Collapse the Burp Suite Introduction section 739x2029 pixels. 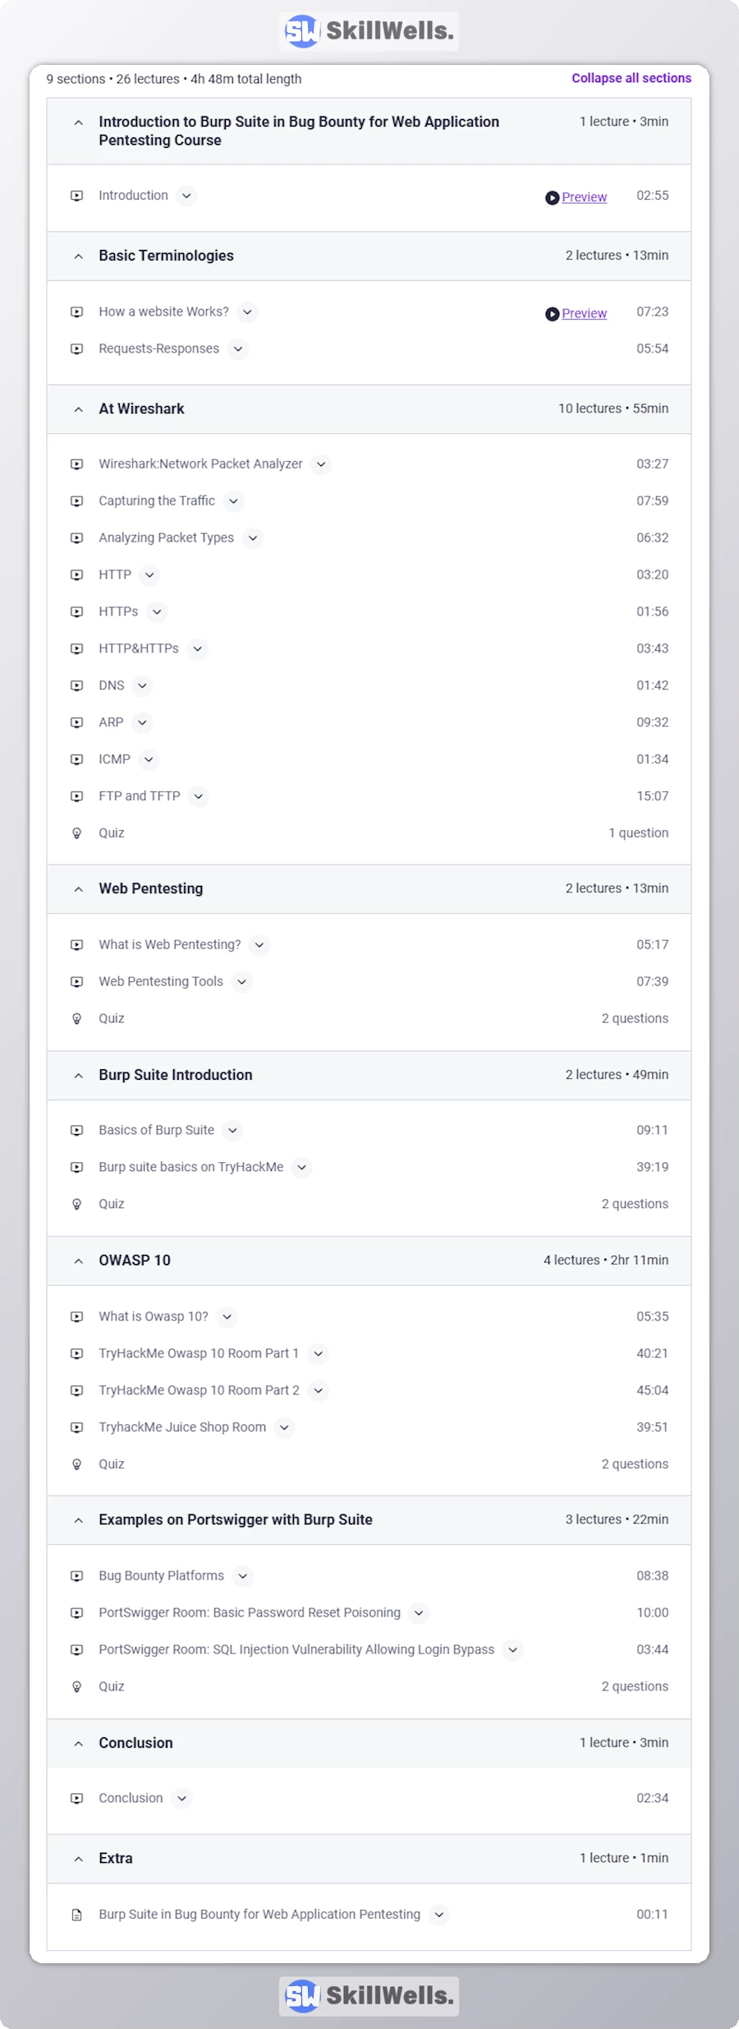click(79, 1076)
